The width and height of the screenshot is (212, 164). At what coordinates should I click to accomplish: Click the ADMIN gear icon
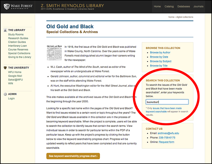[5, 94]
